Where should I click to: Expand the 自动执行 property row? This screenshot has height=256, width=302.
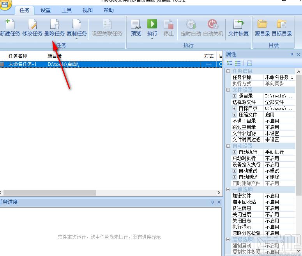234,152
